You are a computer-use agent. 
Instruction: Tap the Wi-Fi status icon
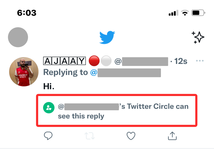185,13
